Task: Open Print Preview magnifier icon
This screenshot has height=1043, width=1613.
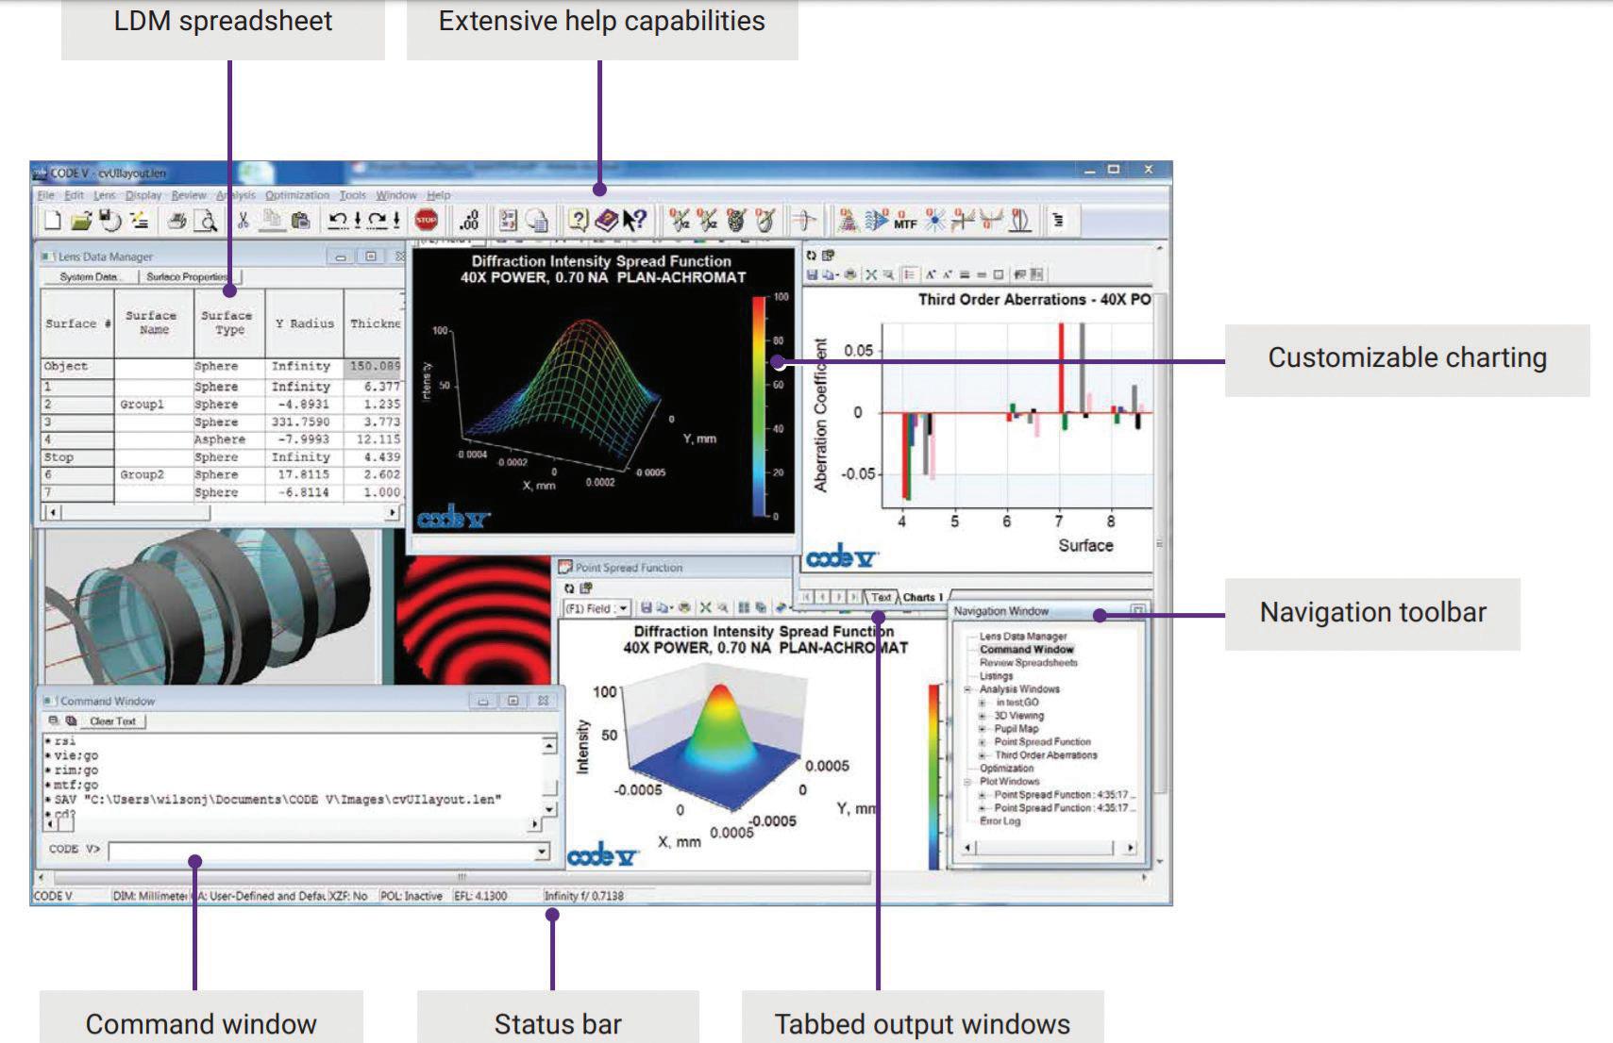Action: click(x=205, y=221)
